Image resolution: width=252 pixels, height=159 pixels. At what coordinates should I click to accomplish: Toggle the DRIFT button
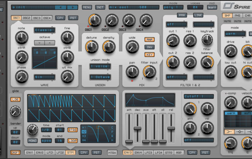pyautogui.click(x=15, y=153)
